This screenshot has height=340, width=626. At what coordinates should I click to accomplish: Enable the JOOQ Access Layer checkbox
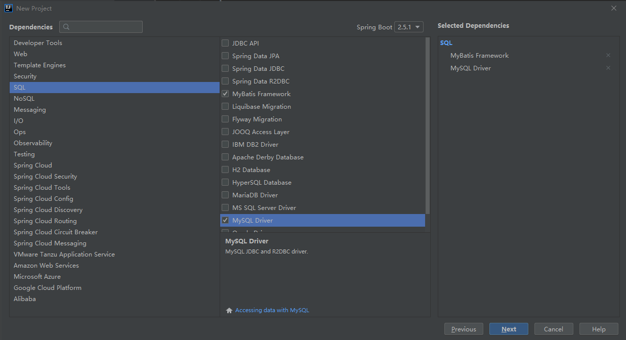tap(225, 132)
